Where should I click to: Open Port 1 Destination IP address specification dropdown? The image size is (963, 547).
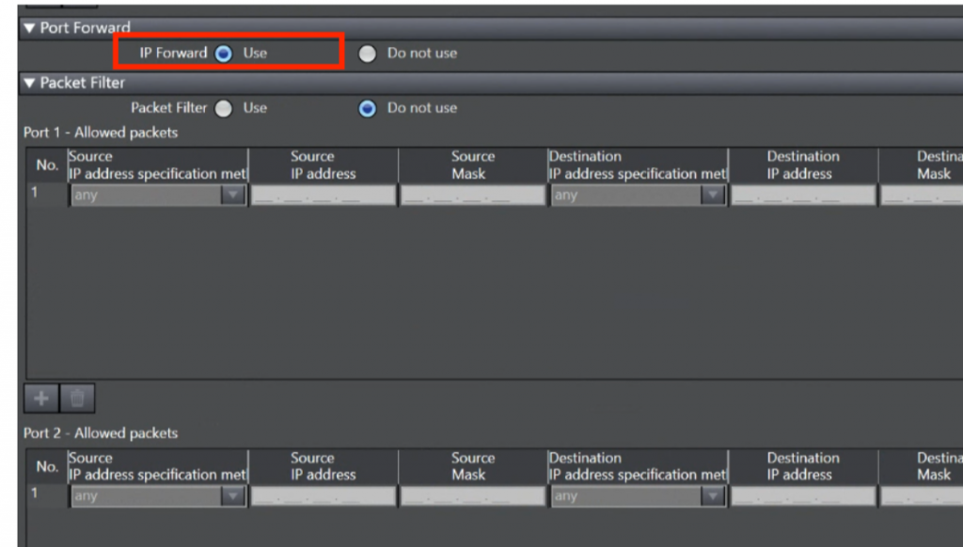(x=714, y=195)
